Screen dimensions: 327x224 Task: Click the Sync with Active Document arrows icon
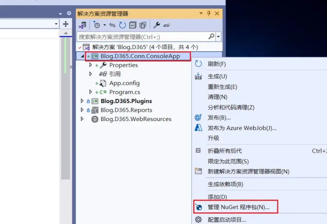point(112,25)
